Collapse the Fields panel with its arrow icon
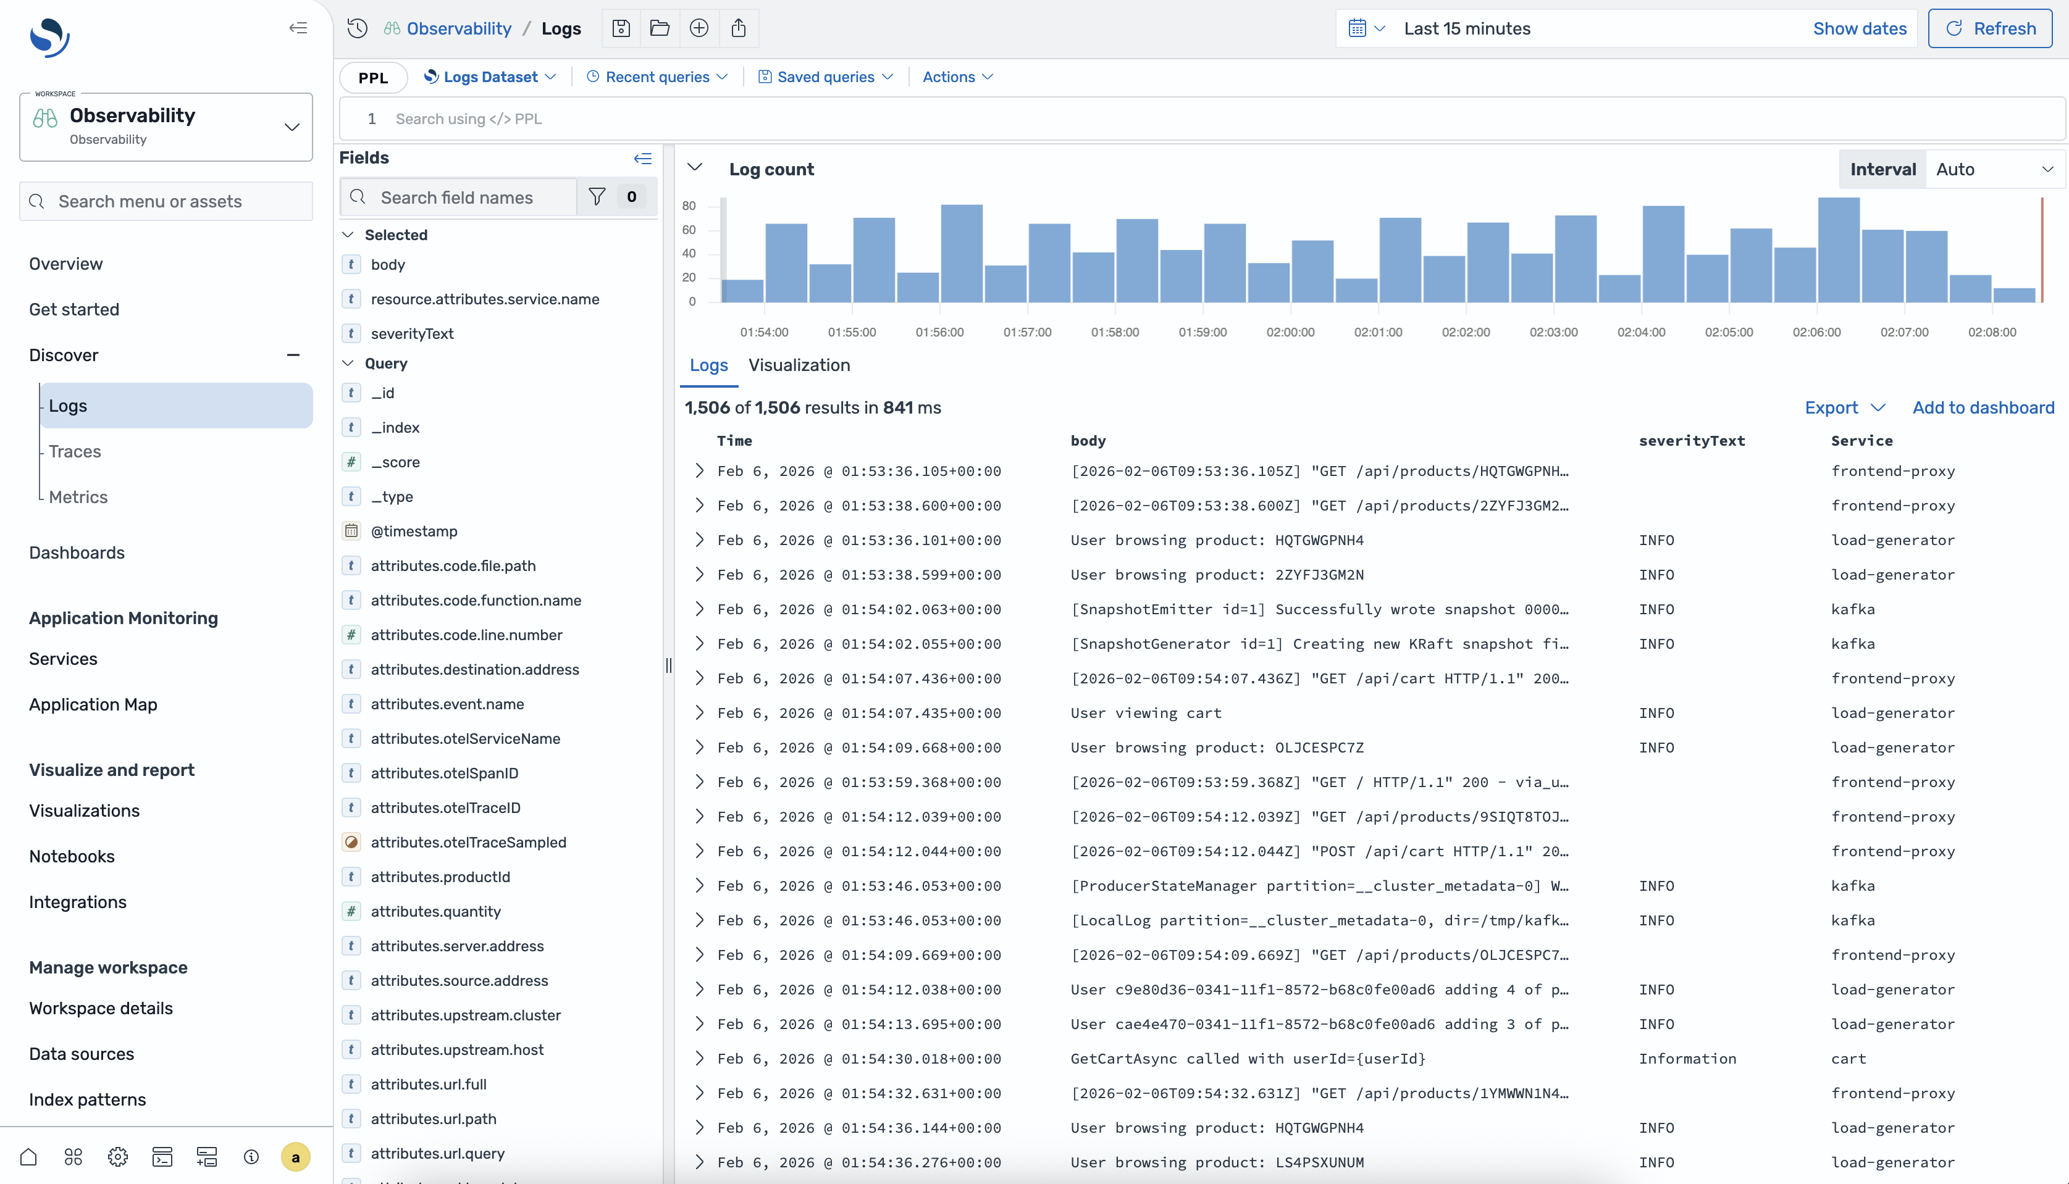Screen dimensions: 2069x1184 643,158
